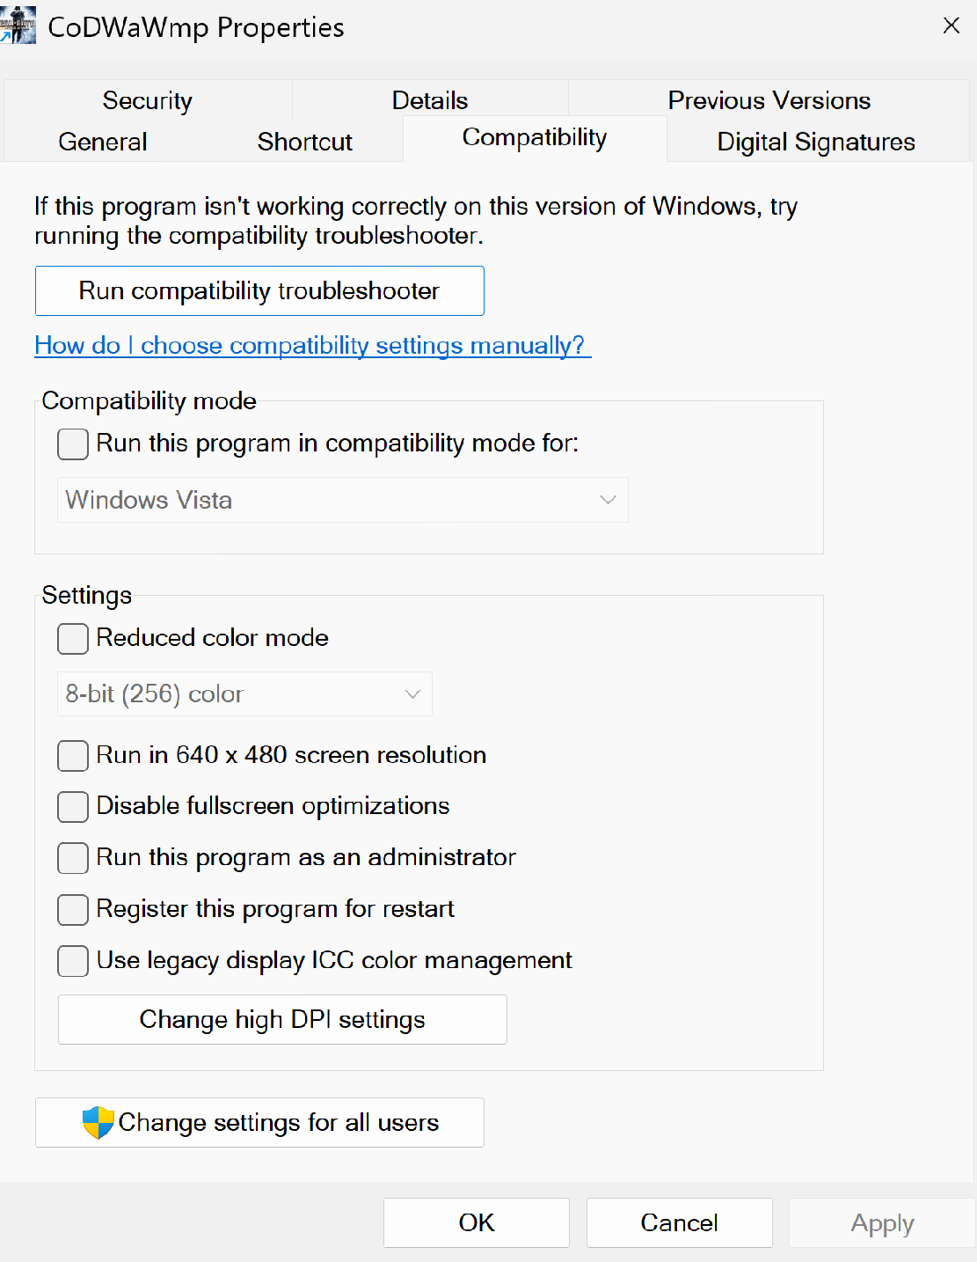Switch to the Shortcut tab
Image resolution: width=977 pixels, height=1262 pixels.
pyautogui.click(x=304, y=142)
